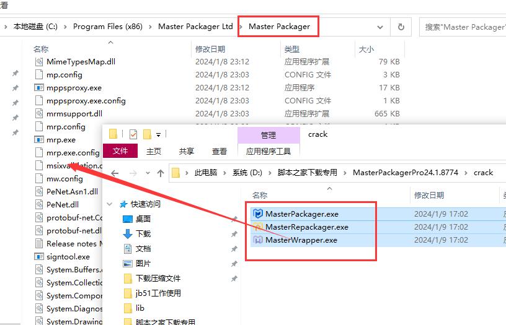This screenshot has width=506, height=325.
Task: Click the 文档 documents icon in quick access
Action: 128,249
